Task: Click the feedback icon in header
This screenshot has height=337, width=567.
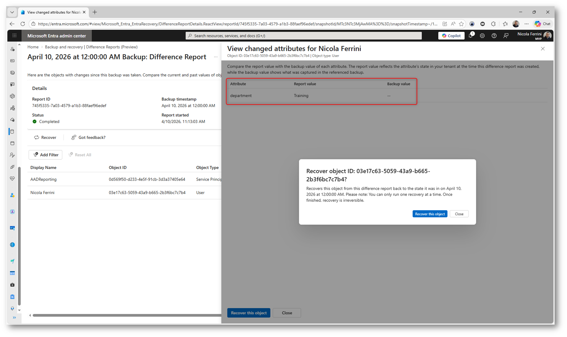Action: [x=506, y=36]
